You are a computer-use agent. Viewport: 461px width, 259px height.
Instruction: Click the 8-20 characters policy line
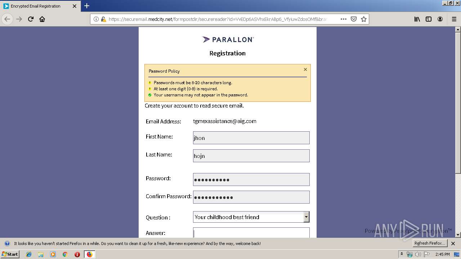click(x=193, y=83)
